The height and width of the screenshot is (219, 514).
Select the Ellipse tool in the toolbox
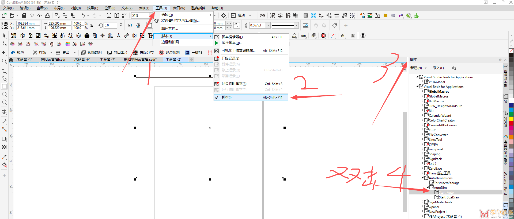[4, 94]
